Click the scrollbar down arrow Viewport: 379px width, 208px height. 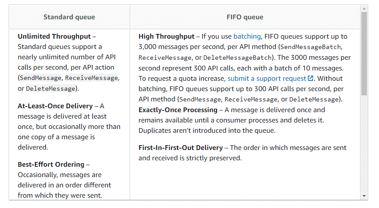364,196
